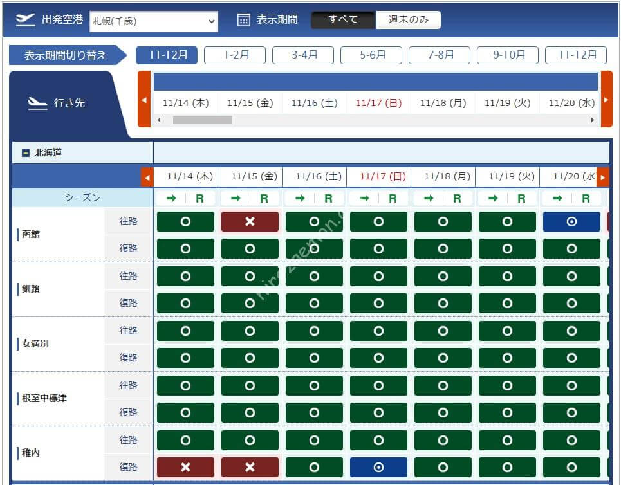Click the scrollbar left arrow under the dates
This screenshot has width=621, height=485.
[x=159, y=120]
